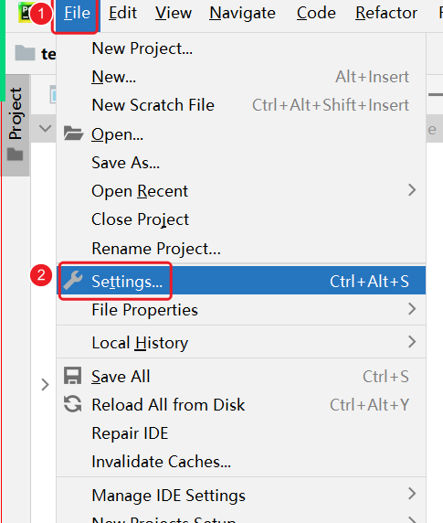Expand the Open Recent submenu arrow
This screenshot has width=443, height=523.
coord(412,190)
